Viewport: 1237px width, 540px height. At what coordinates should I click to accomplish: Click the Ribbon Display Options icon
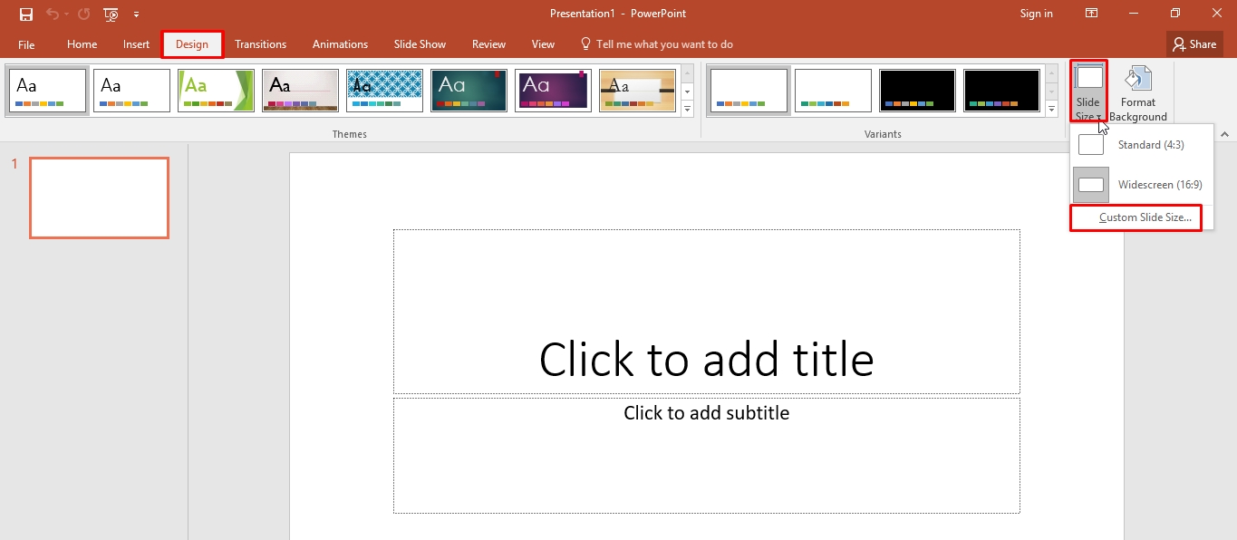[x=1091, y=14]
